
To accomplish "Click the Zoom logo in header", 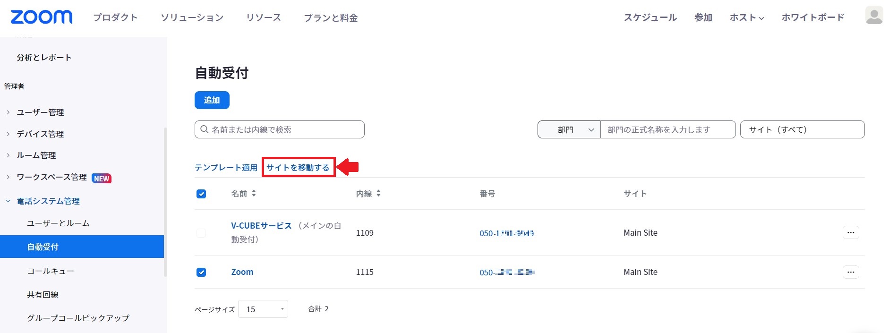I will [42, 17].
